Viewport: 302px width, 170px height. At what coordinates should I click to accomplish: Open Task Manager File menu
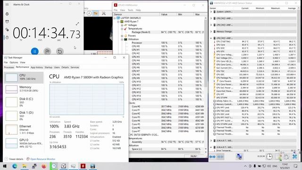point(6,62)
